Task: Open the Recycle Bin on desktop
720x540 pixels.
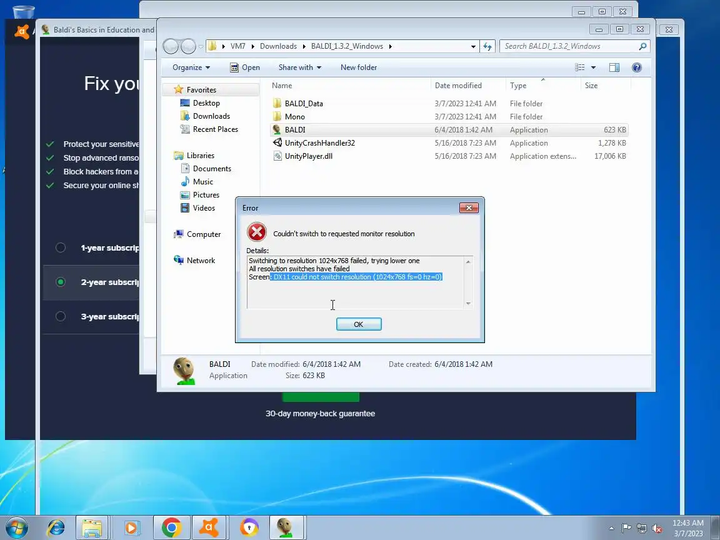Action: point(23,13)
